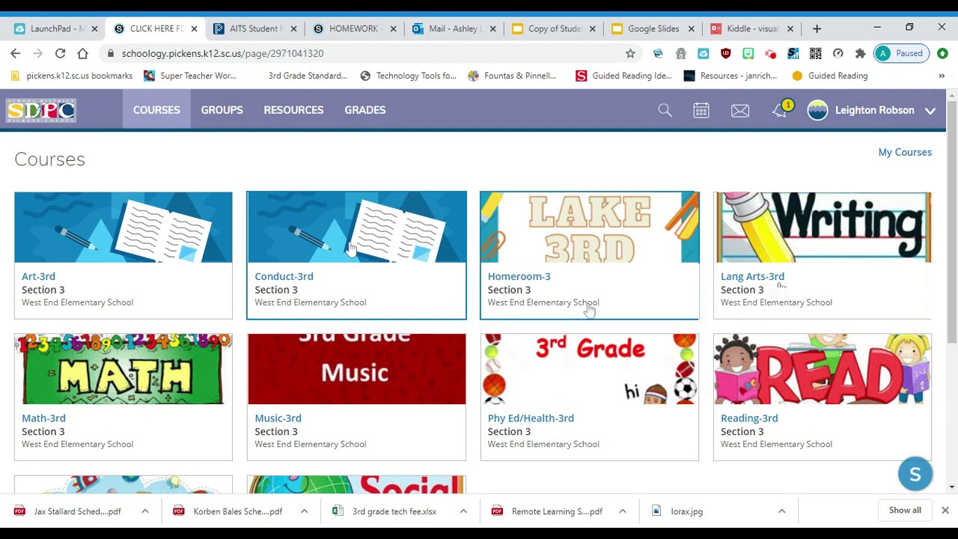Click the SDPC school district logo
The image size is (958, 539).
[x=41, y=110]
